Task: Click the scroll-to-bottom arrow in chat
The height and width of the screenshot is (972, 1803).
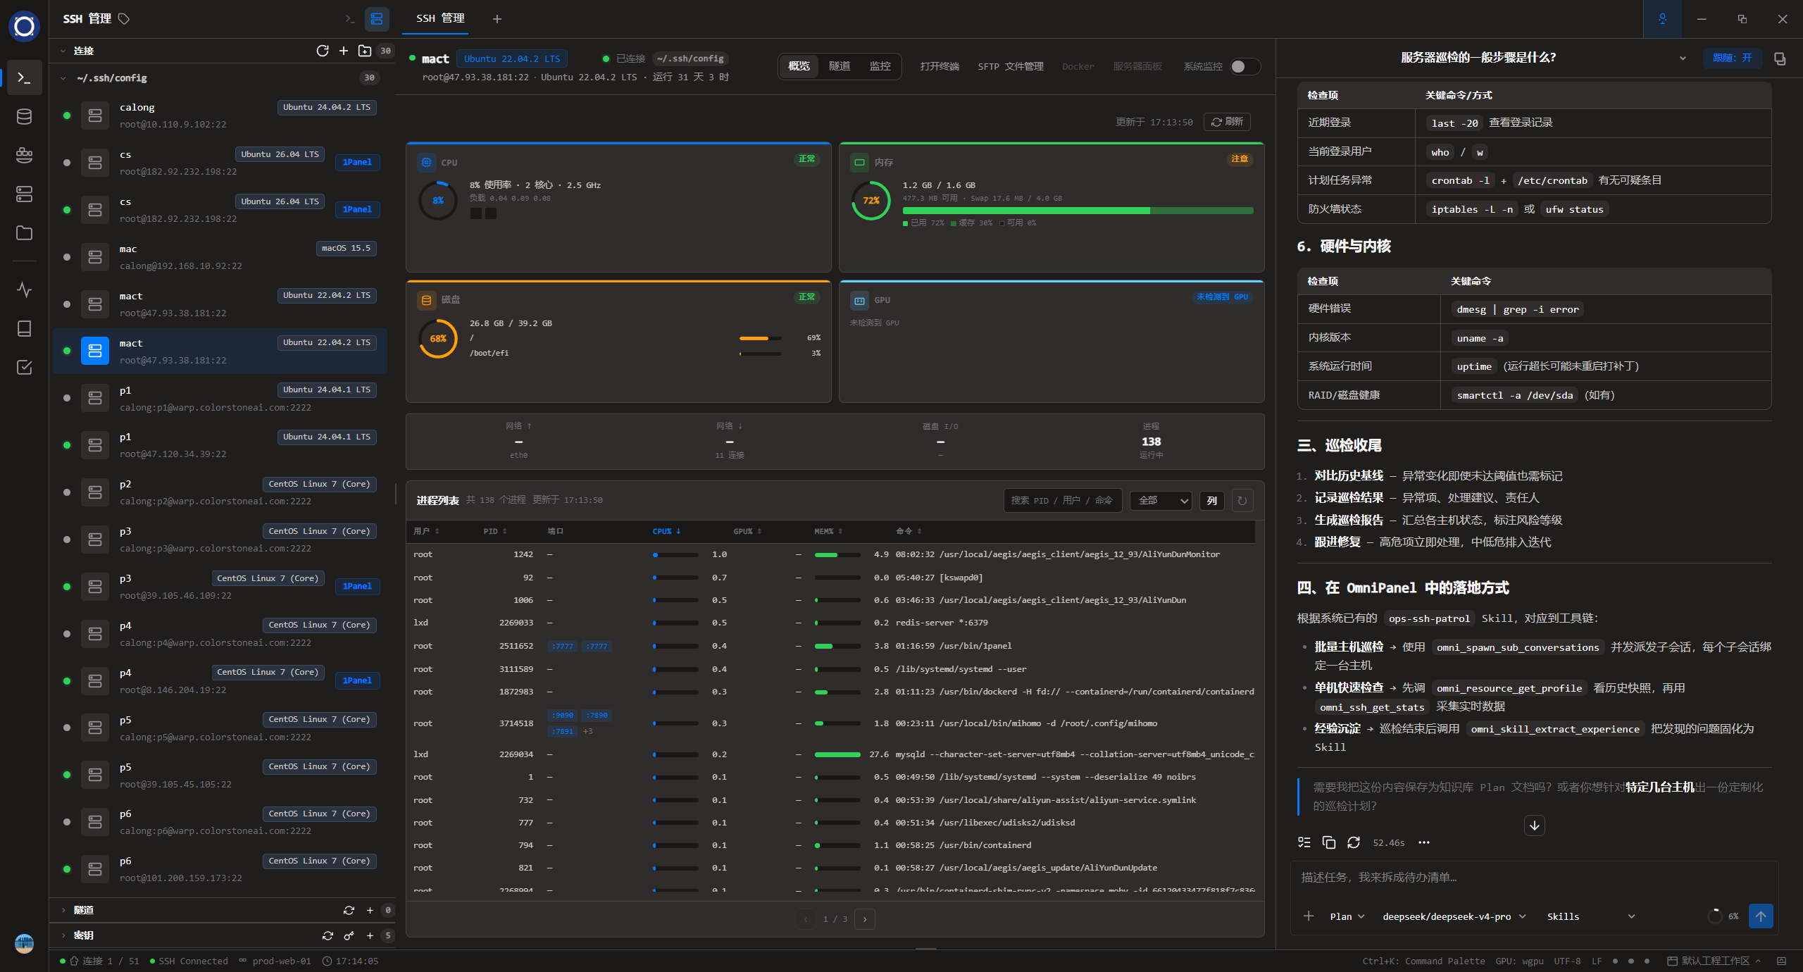Action: coord(1535,825)
